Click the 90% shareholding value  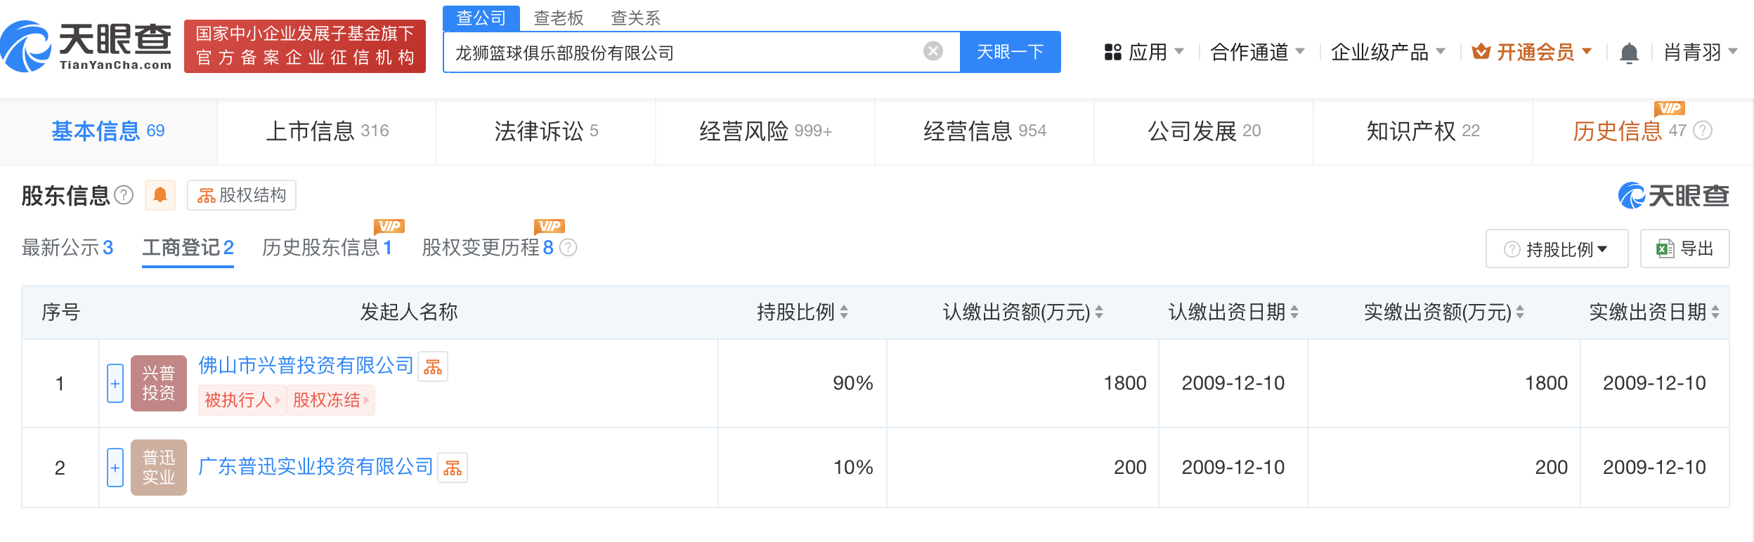[x=852, y=383]
